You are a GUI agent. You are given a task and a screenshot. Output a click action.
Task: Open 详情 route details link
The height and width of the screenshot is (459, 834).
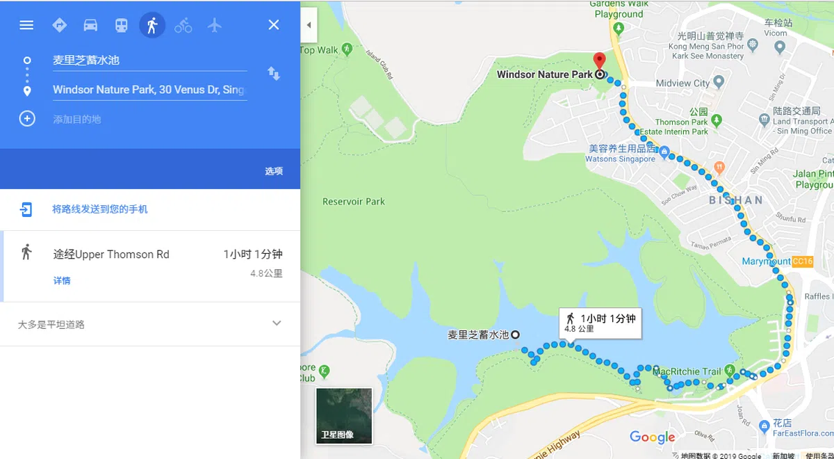(62, 281)
